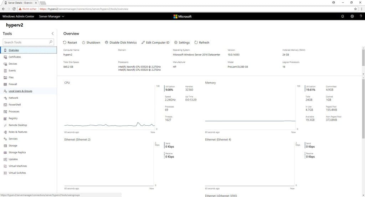Click the Services gear icon in sidebar

tap(5, 139)
